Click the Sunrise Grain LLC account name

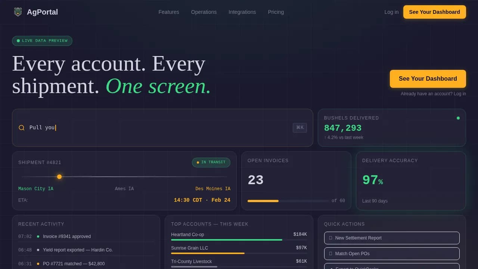[190, 248]
